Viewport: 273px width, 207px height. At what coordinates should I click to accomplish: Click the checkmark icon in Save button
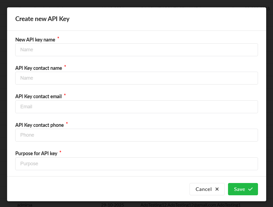[x=250, y=189]
